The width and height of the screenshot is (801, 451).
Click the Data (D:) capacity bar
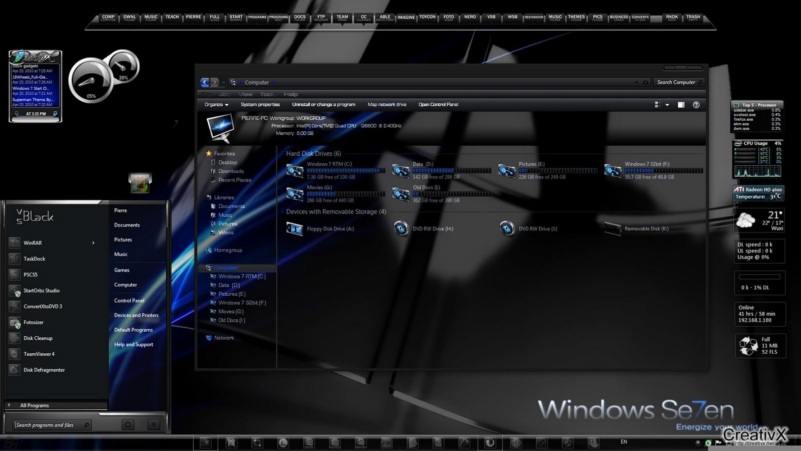coord(452,171)
